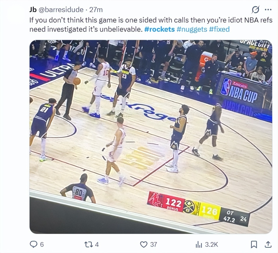Like the tweet with heart icon
278x253 pixels.
pos(144,245)
